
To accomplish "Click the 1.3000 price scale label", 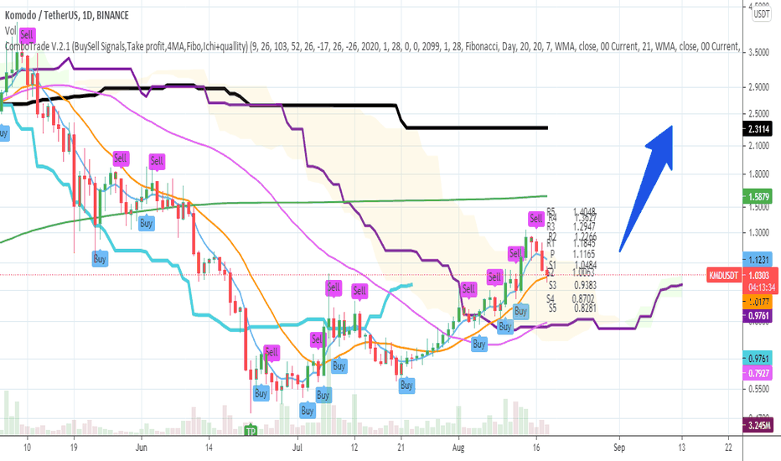I will point(758,233).
